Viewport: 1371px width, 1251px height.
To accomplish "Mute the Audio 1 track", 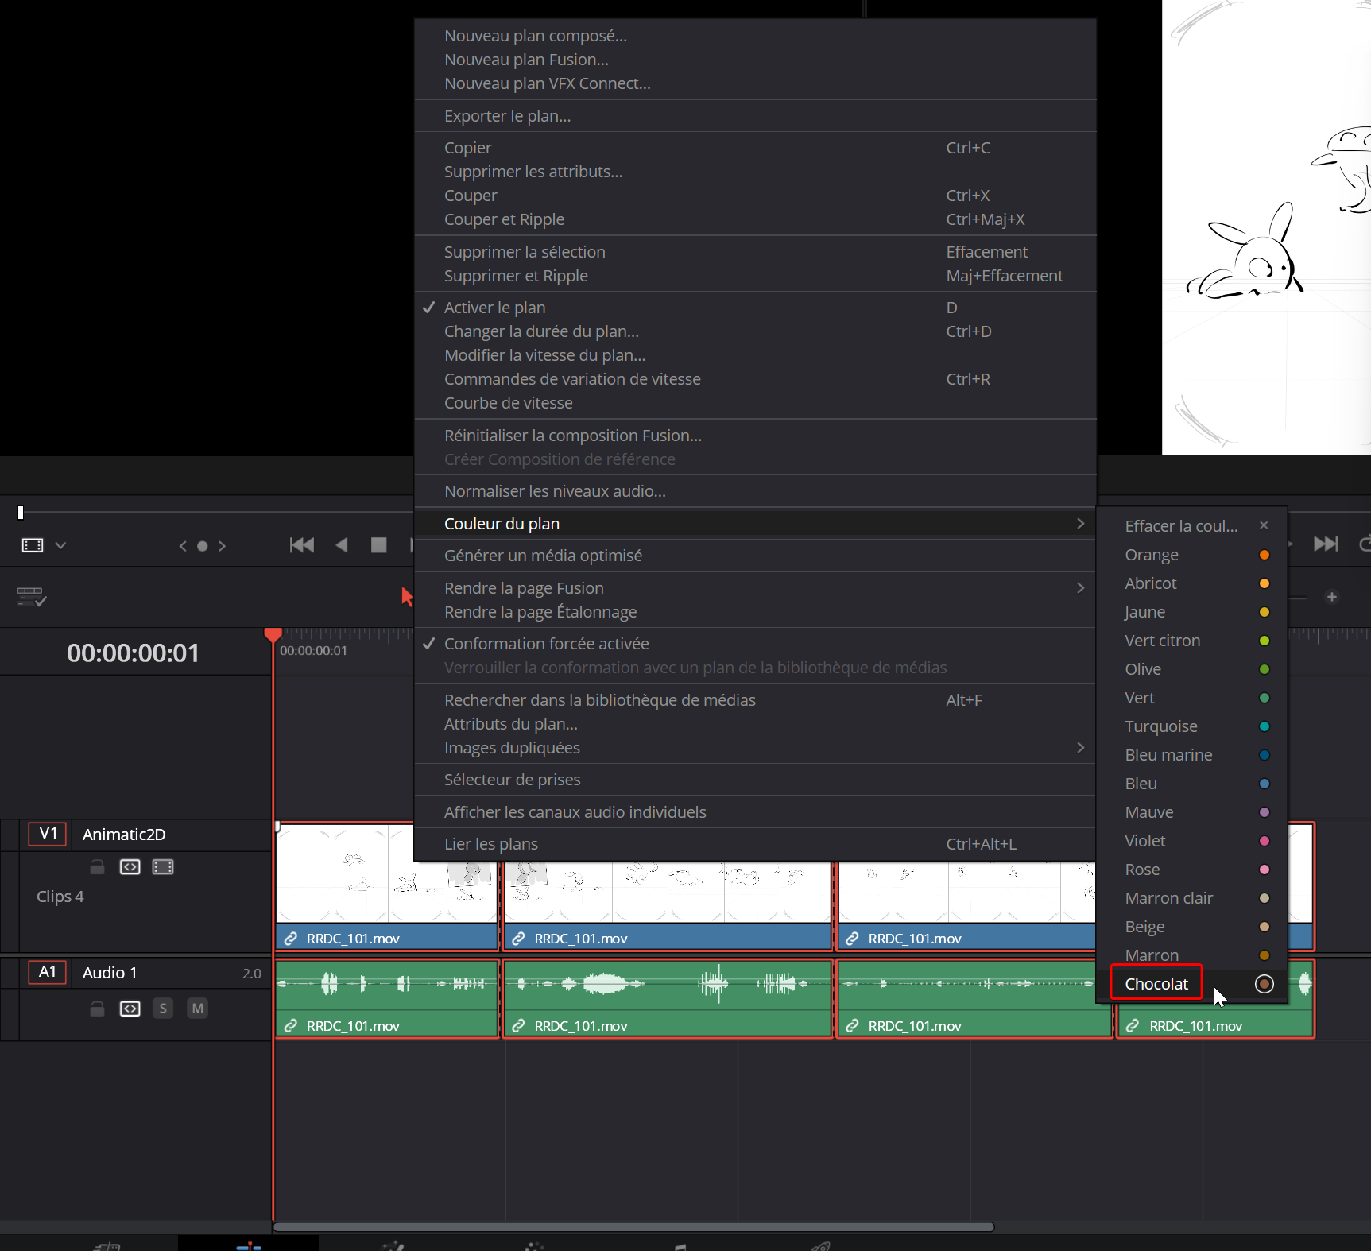I will [x=197, y=1009].
